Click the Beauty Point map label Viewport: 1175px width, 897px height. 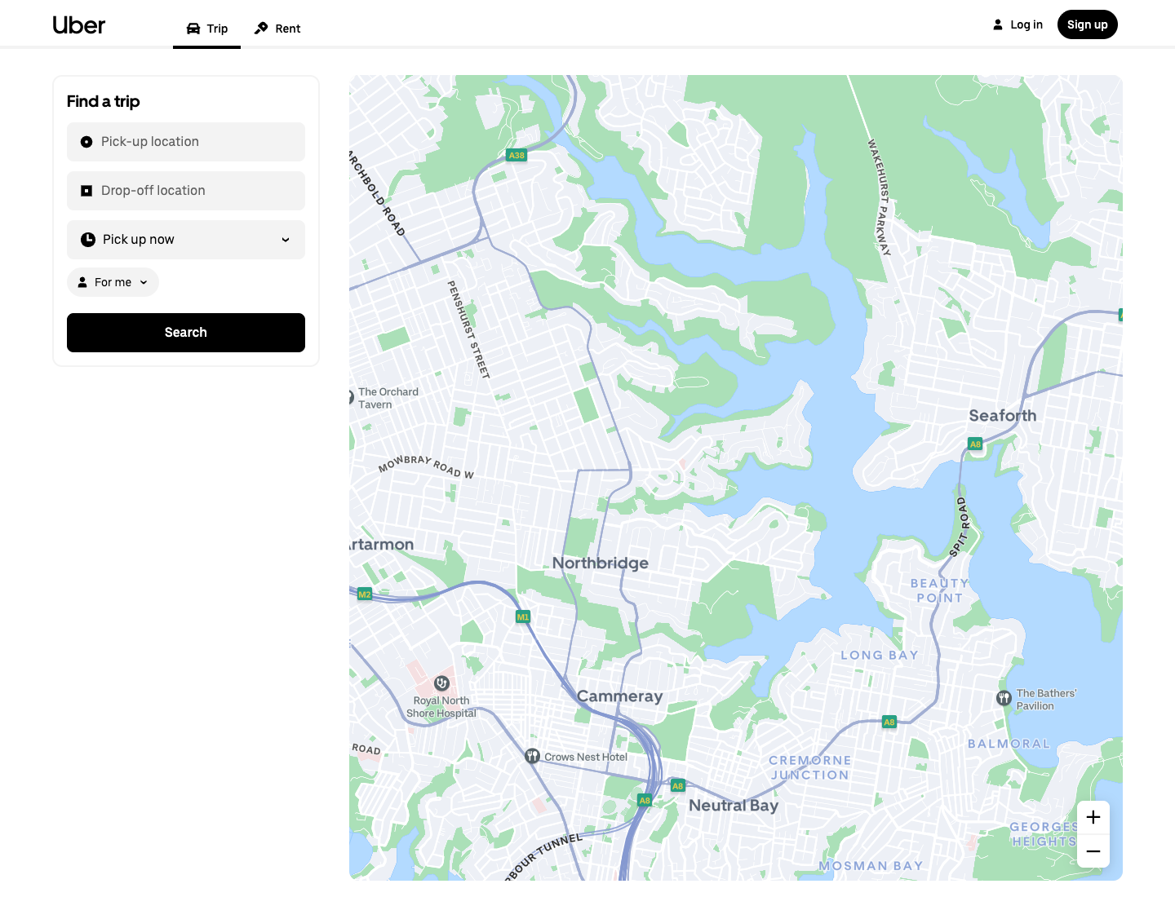pos(940,590)
